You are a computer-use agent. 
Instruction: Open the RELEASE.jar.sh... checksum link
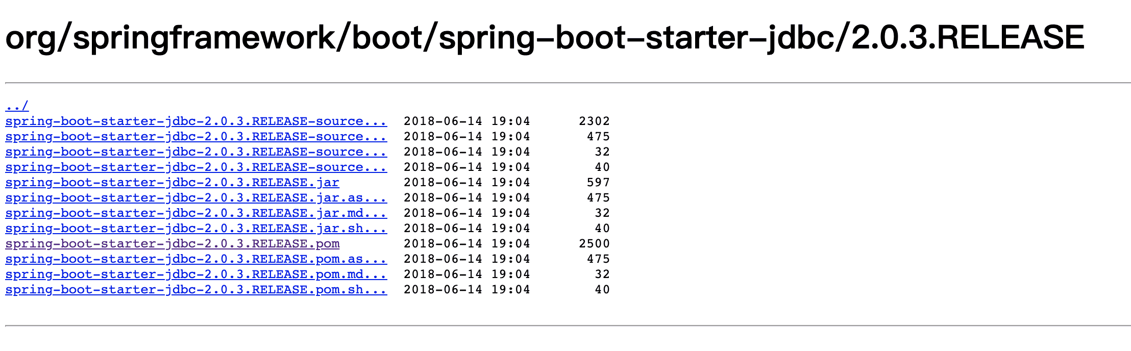[x=195, y=229]
